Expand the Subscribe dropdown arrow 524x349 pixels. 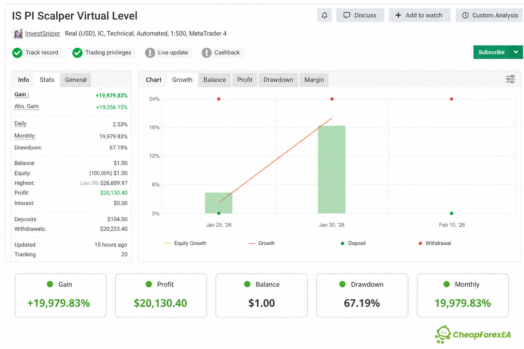[516, 52]
